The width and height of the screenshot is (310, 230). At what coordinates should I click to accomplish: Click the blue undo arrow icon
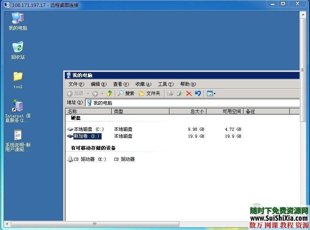[x=197, y=93]
